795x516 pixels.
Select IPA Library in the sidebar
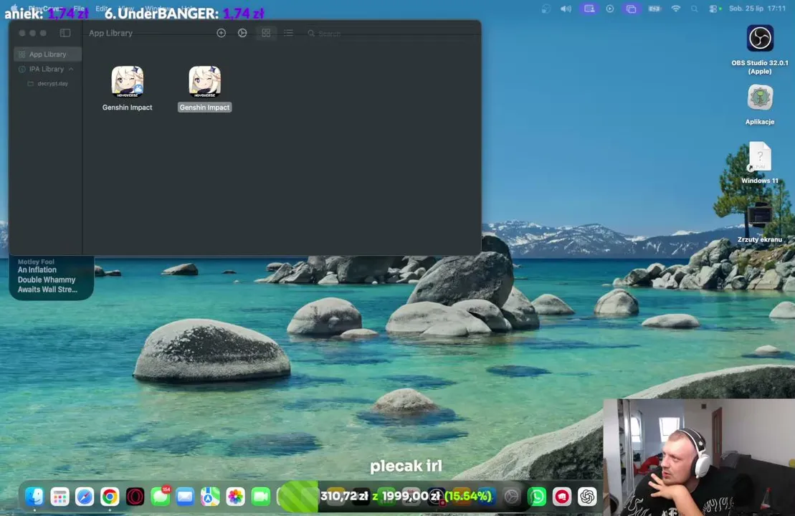click(x=46, y=69)
